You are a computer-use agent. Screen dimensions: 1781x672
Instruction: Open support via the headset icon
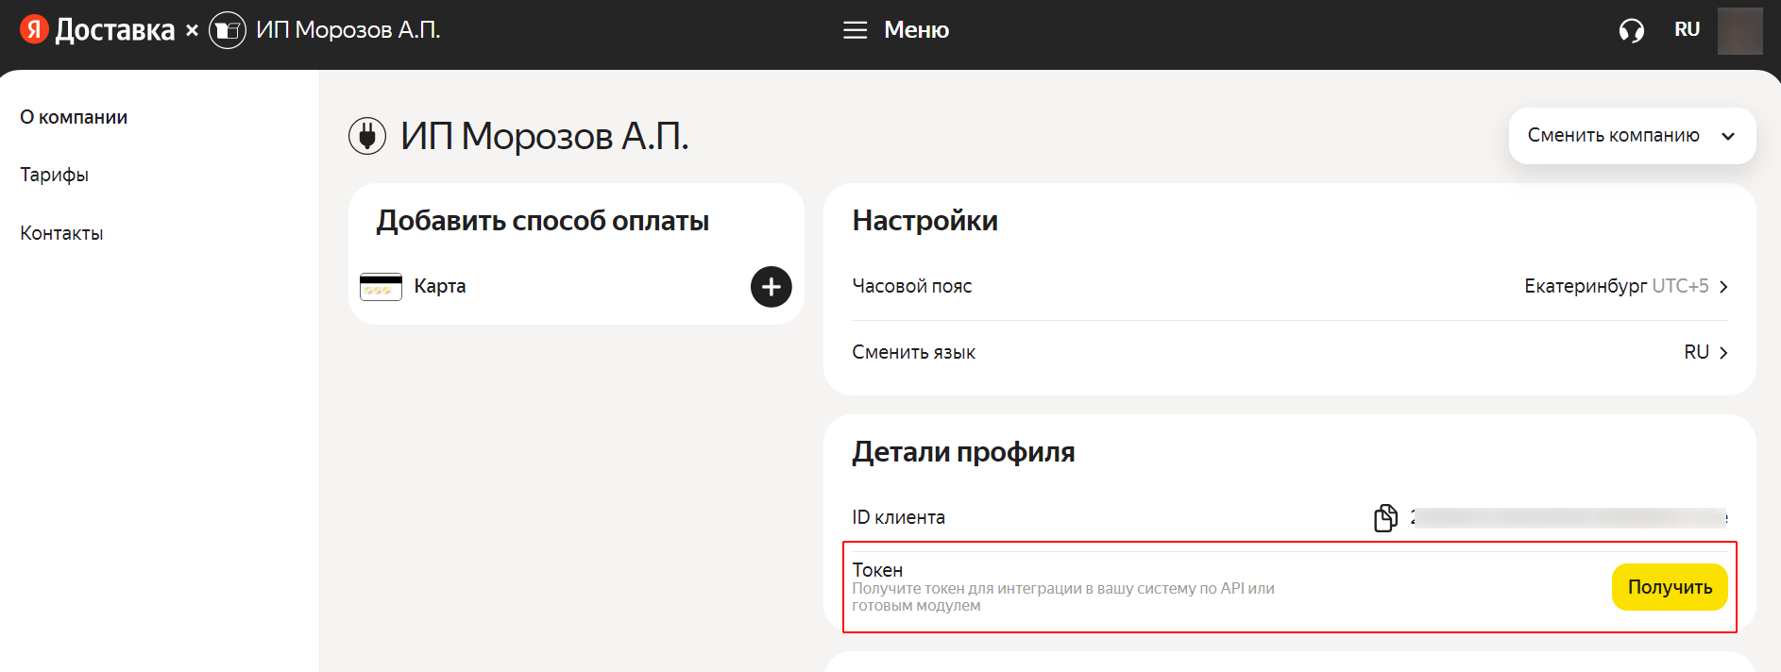1631,31
